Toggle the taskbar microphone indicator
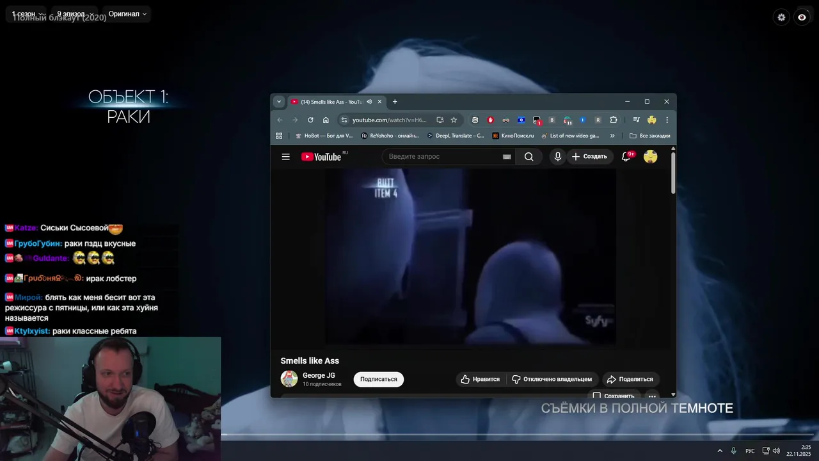This screenshot has width=819, height=461. click(733, 451)
